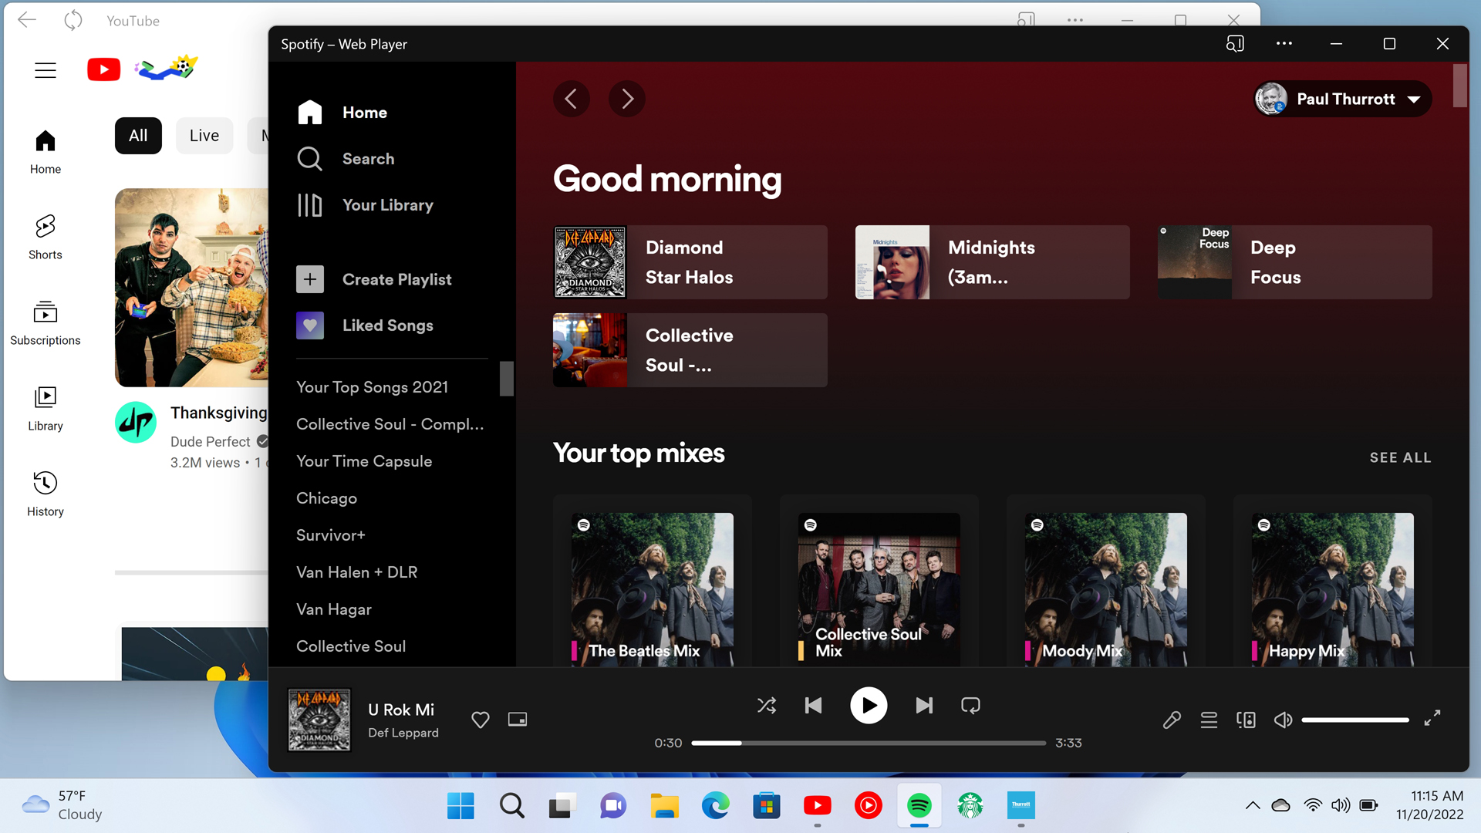Select the Live filter chip on YouTube

tap(204, 136)
